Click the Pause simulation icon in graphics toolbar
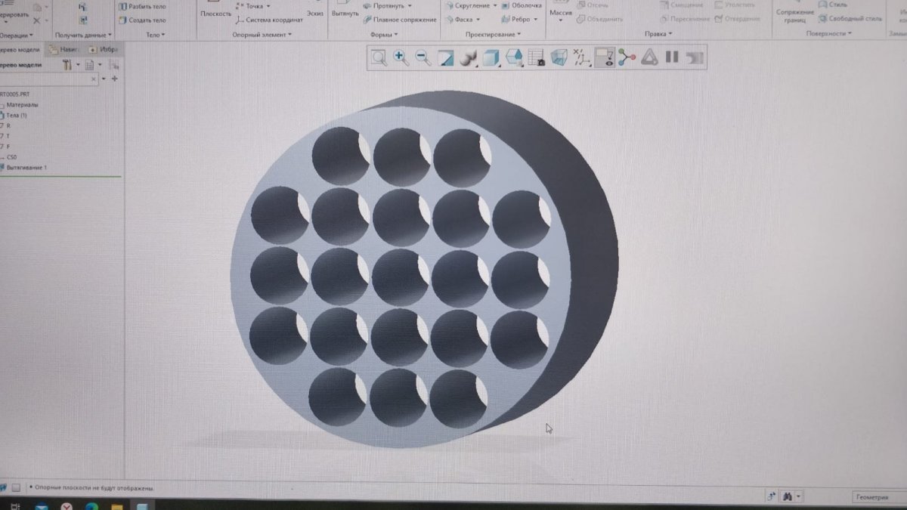This screenshot has height=510, width=907. pos(672,57)
